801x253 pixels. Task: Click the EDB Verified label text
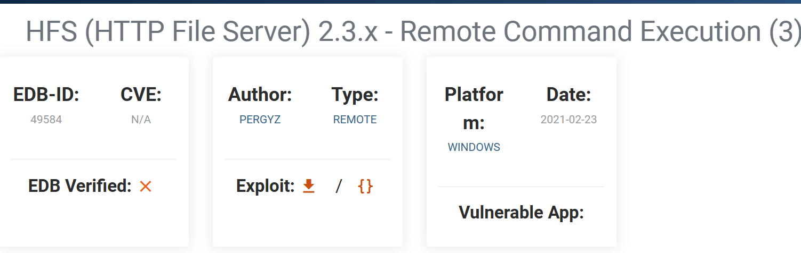click(80, 186)
